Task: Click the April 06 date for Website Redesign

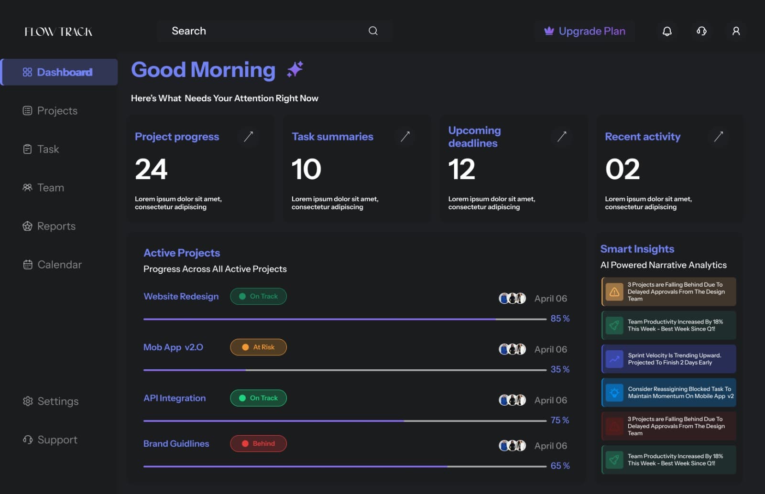Action: click(550, 299)
